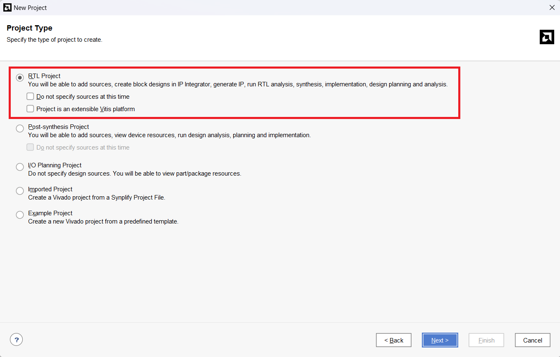Cancel the New Project wizard

(x=532, y=340)
